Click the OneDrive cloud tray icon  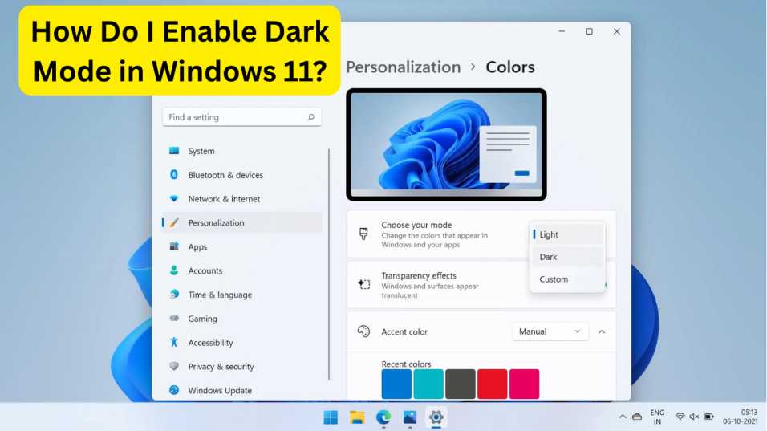[x=637, y=417]
